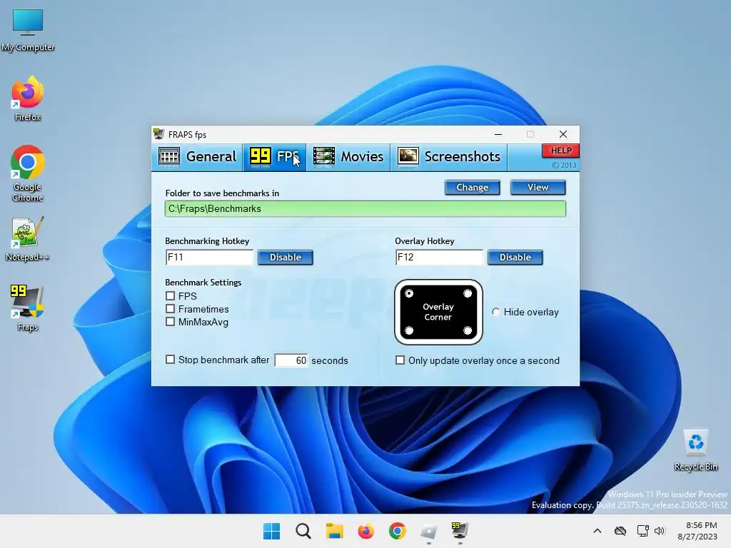Click the Overlay Hotkey F12 field
The width and height of the screenshot is (731, 548).
439,257
